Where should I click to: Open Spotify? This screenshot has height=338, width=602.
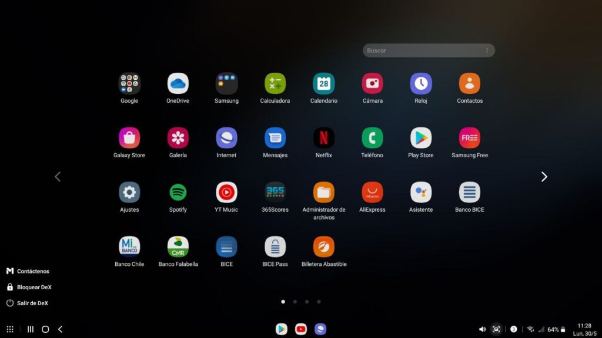pyautogui.click(x=178, y=193)
